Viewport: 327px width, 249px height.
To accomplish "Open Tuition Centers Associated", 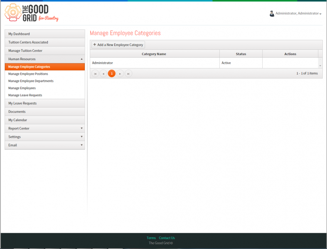I will pyautogui.click(x=44, y=42).
